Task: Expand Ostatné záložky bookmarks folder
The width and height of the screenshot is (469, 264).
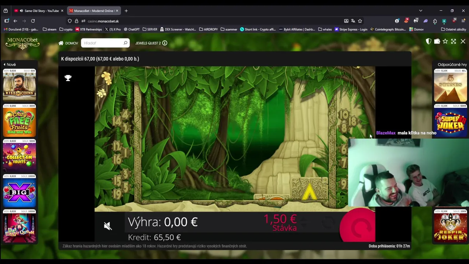Action: point(454,29)
